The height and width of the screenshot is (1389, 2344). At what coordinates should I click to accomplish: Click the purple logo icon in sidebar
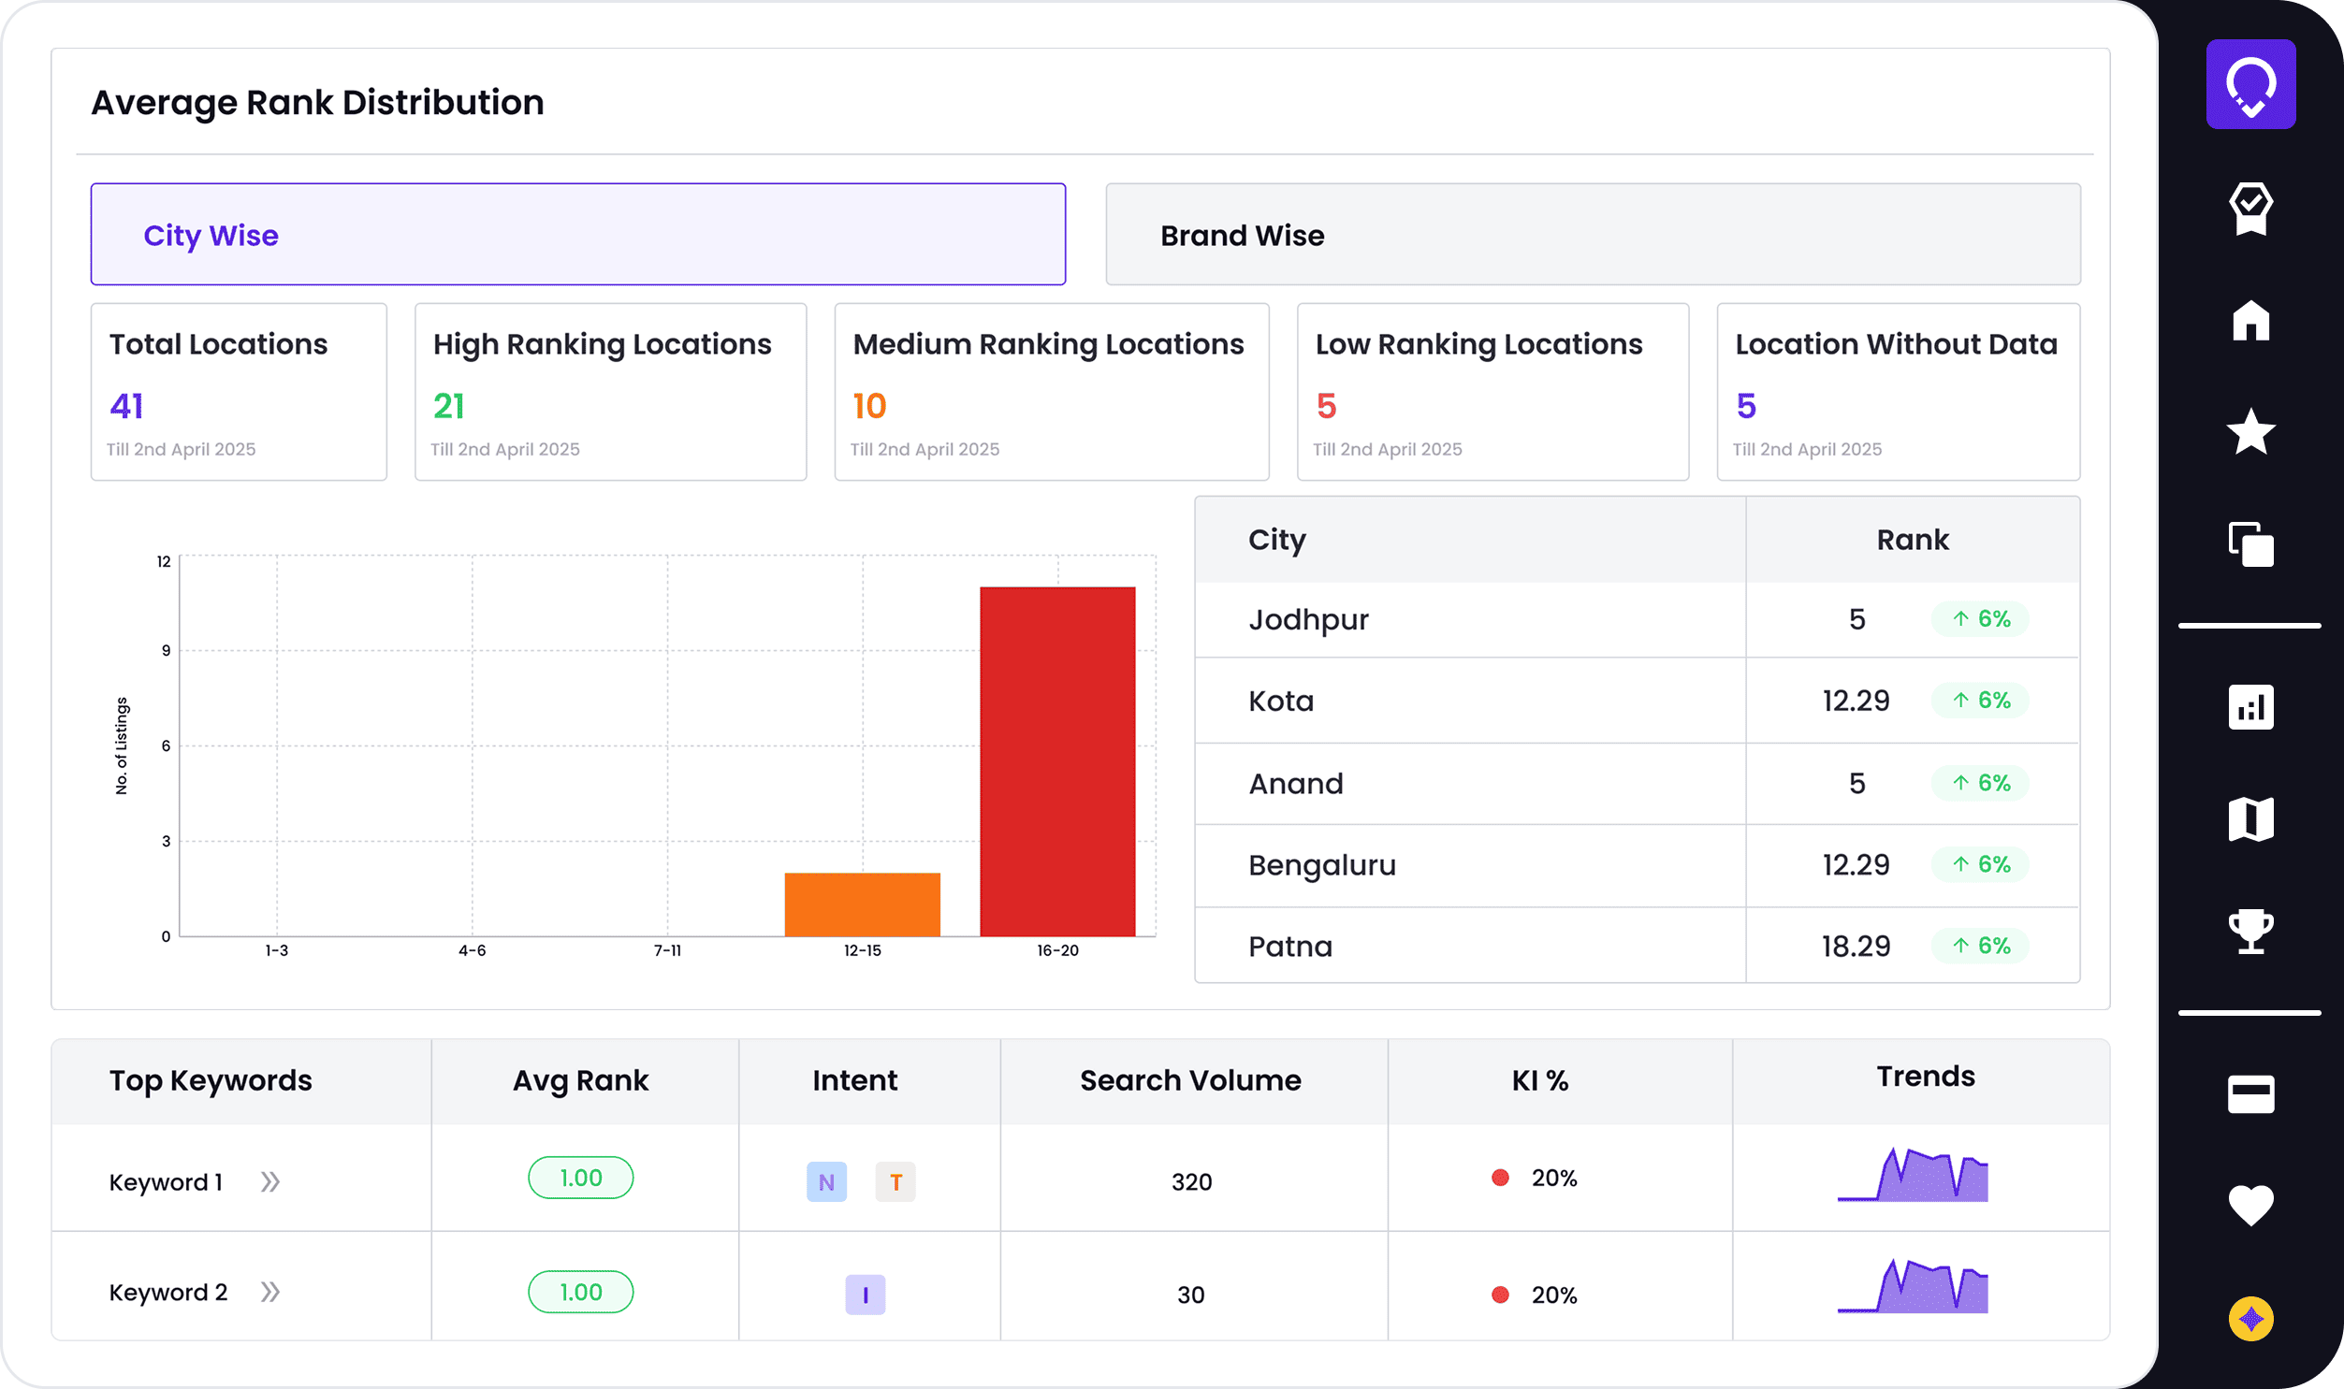pos(2249,84)
